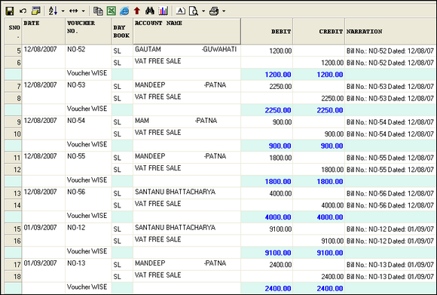Screen dimensions: 437x295
Task: Click the date 01/09/2007 in row 15
Action: 40,227
